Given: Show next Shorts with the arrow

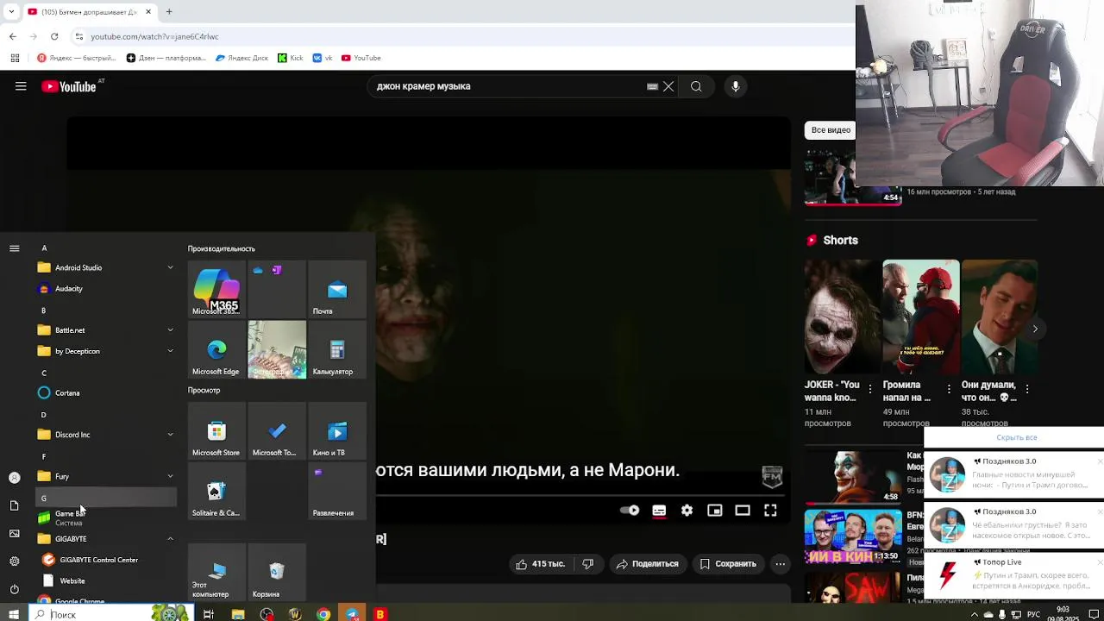Looking at the screenshot, I should pos(1035,329).
